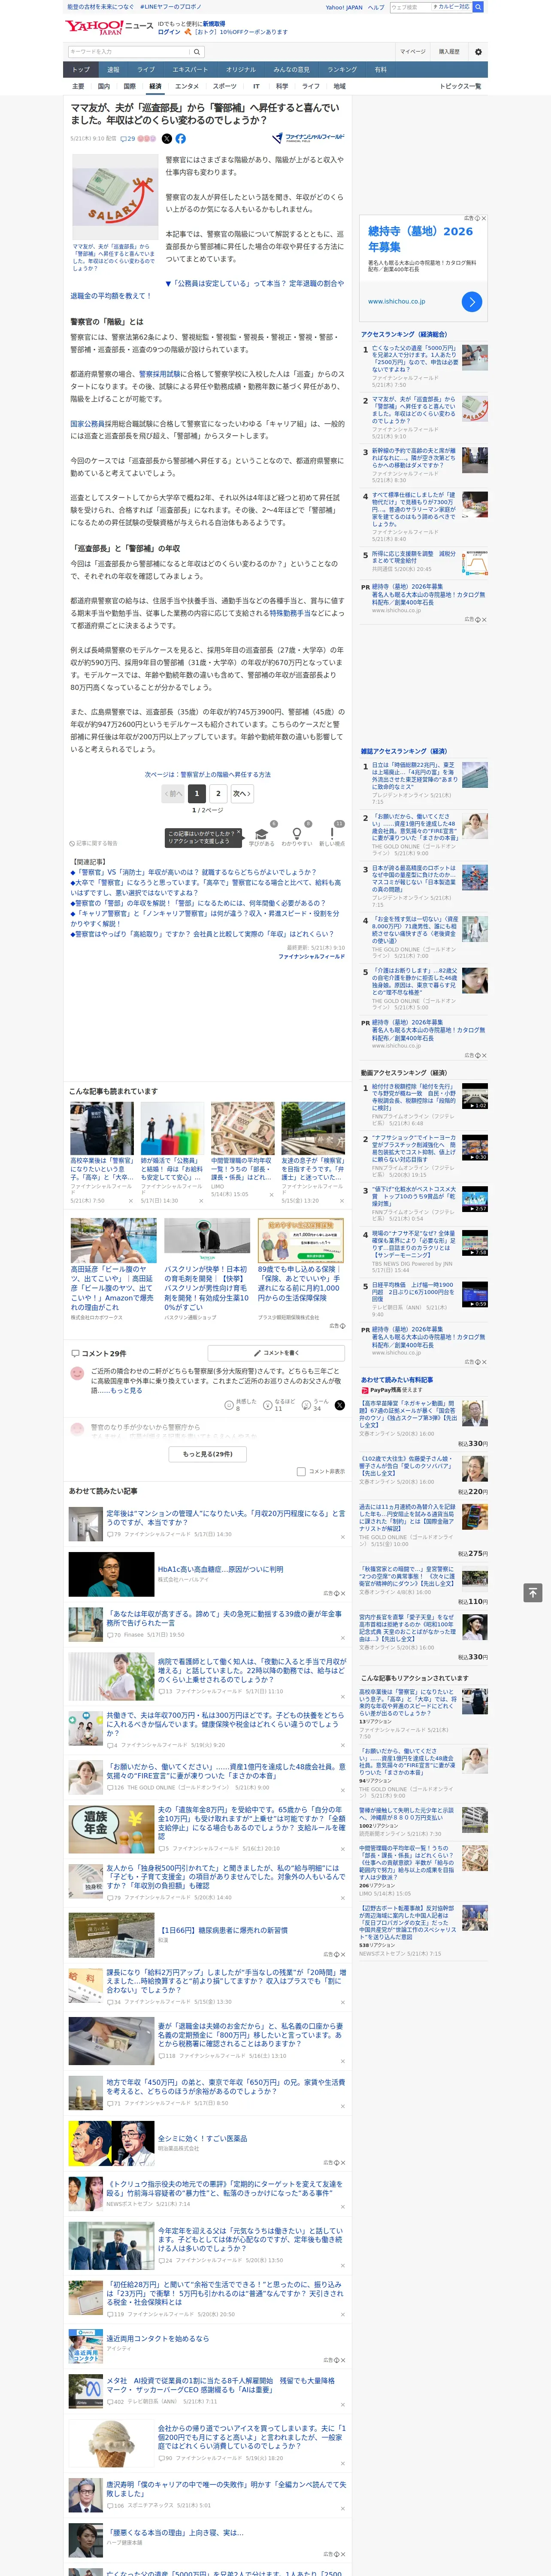Go to the オリジナル tab
This screenshot has height=2576, width=551.
pyautogui.click(x=241, y=70)
